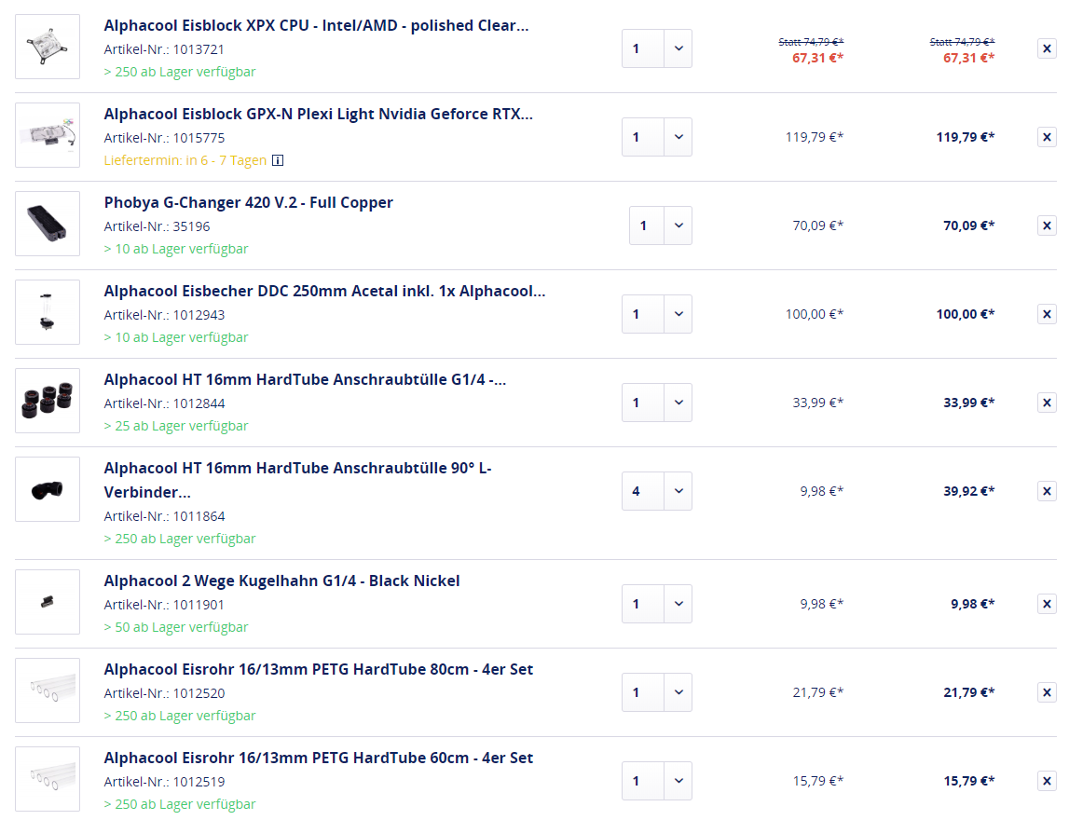The width and height of the screenshot is (1069, 820).
Task: Click delivery info icon beside Liefertermin
Action: [x=277, y=160]
